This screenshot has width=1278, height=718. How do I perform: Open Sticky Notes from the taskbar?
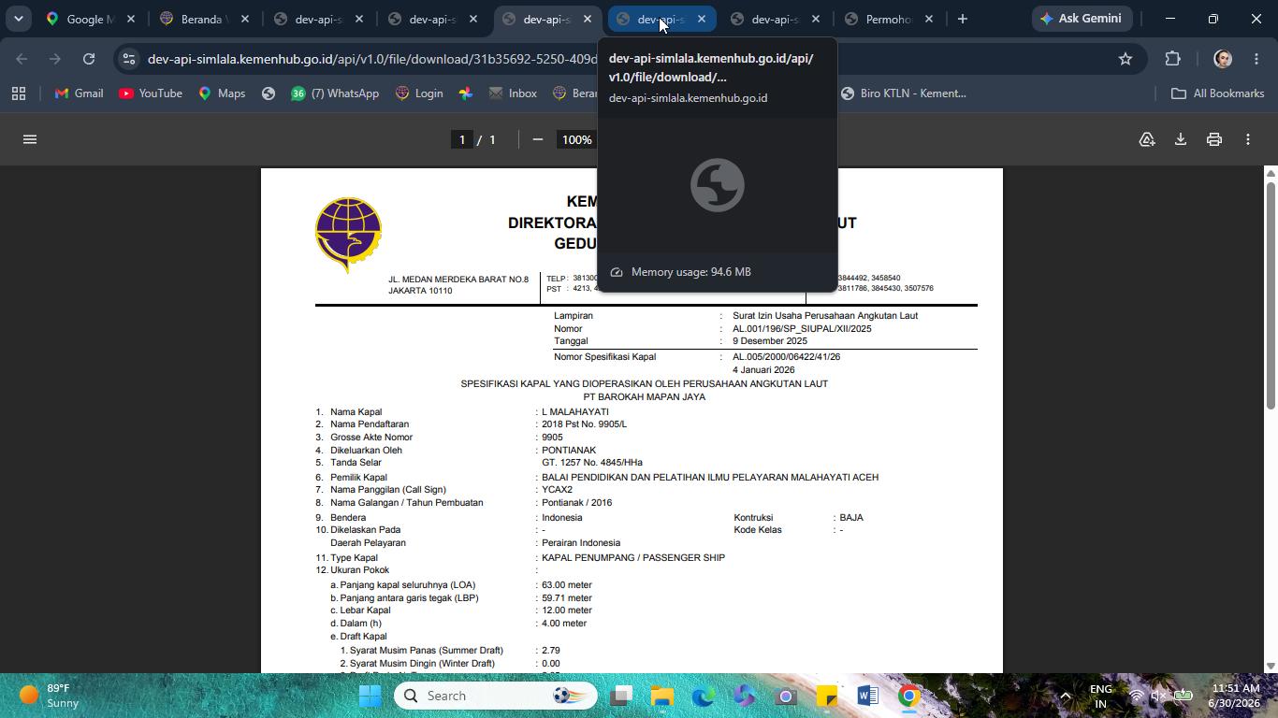(826, 696)
